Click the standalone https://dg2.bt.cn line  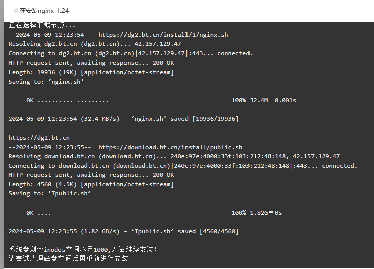(39, 138)
